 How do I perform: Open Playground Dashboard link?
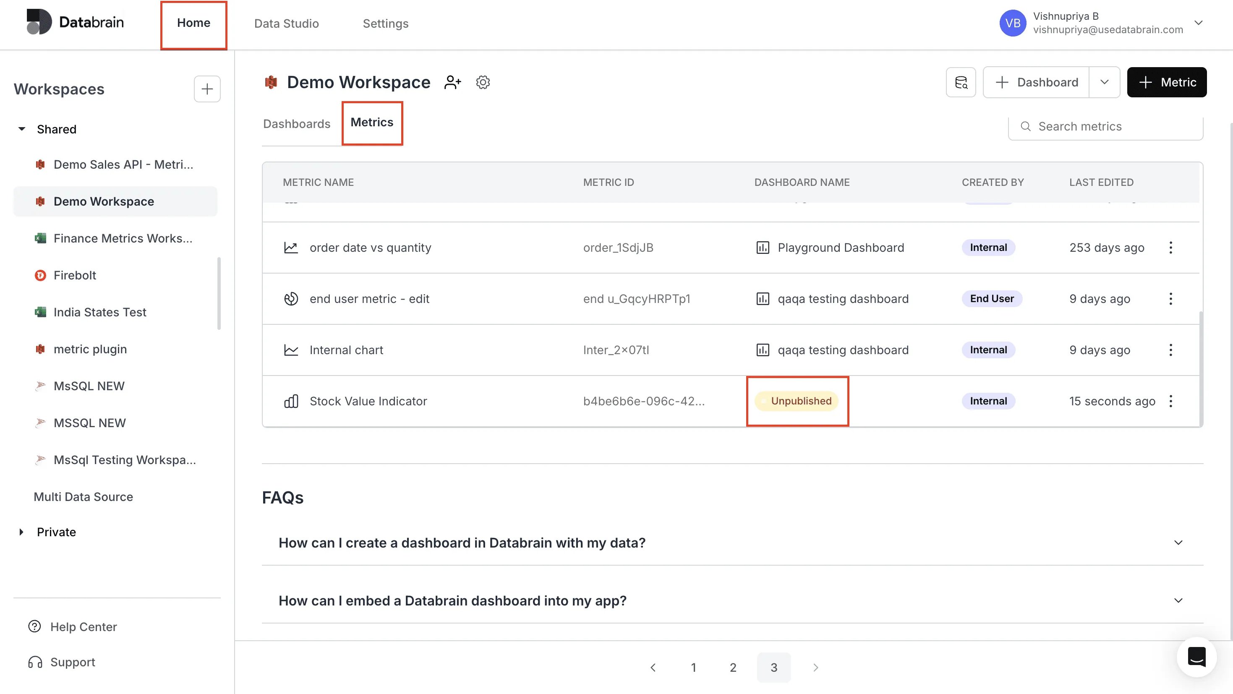click(x=841, y=248)
